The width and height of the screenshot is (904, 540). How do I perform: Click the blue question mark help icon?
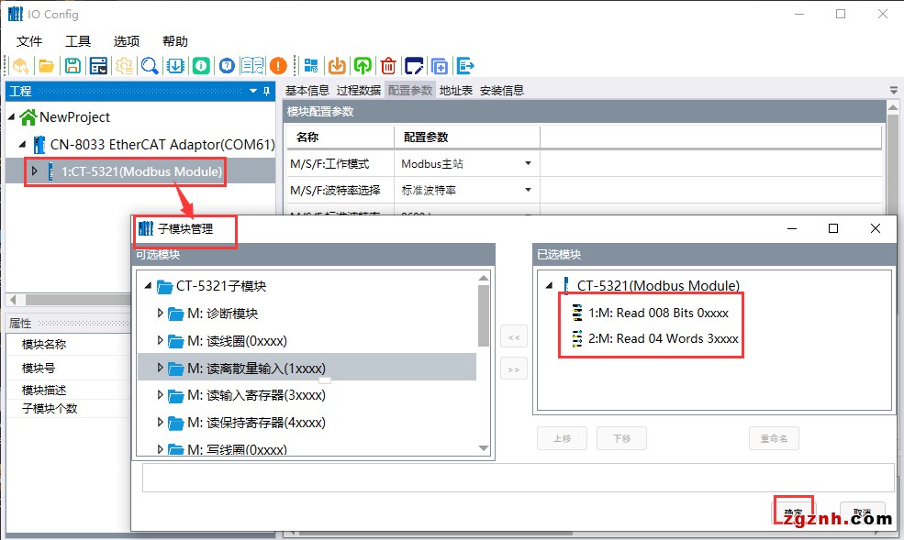[x=227, y=66]
